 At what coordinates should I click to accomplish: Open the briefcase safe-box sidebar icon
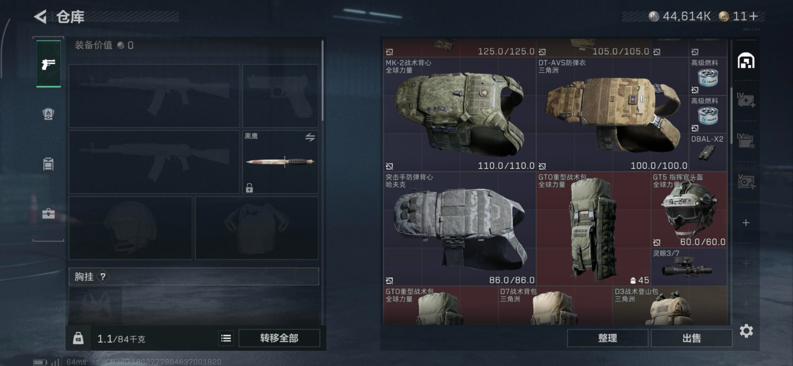[x=48, y=214]
